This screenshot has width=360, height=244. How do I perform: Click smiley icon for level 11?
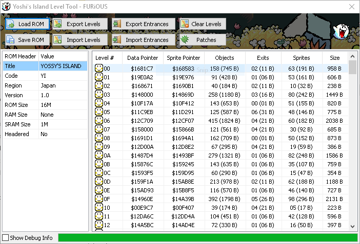coord(99,216)
